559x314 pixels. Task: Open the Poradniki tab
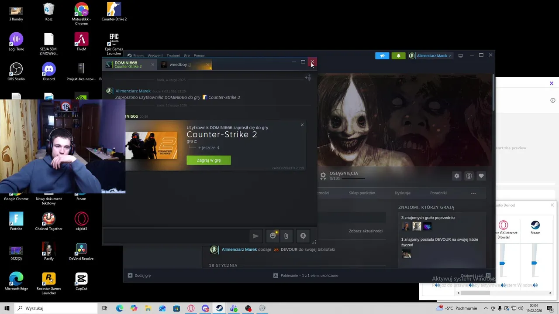[x=438, y=193]
